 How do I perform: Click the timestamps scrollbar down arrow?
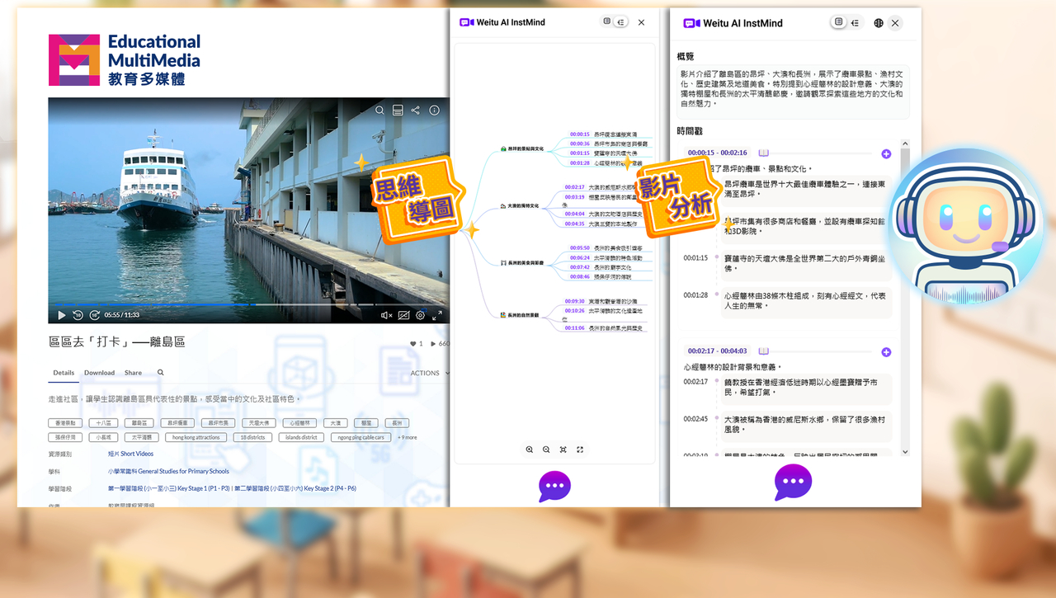coord(905,451)
